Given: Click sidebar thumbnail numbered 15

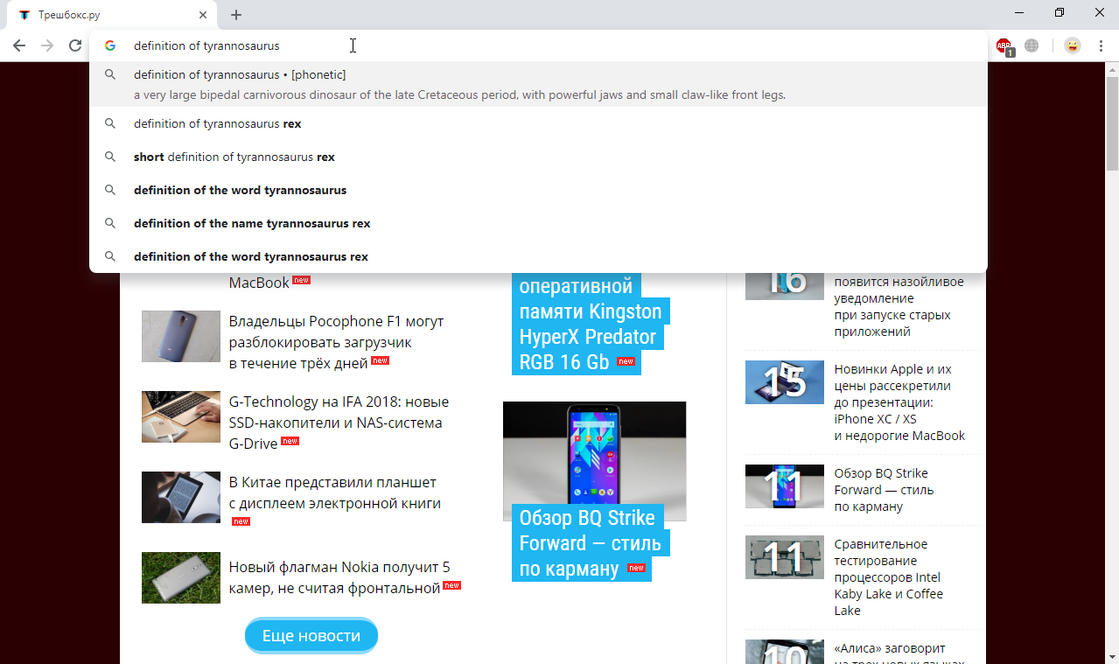Looking at the screenshot, I should [785, 382].
